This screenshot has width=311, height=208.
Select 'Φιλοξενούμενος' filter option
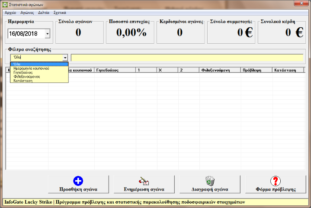point(39,76)
